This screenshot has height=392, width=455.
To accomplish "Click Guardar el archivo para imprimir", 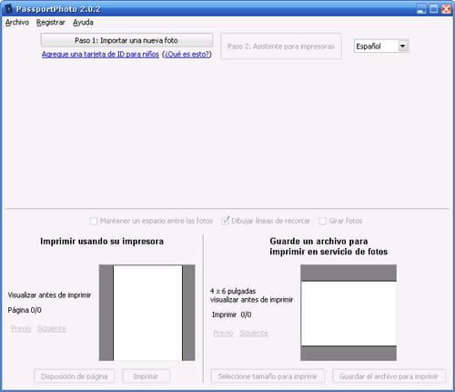I will pyautogui.click(x=389, y=377).
